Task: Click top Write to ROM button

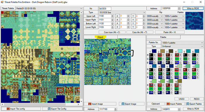Action: coord(193,9)
